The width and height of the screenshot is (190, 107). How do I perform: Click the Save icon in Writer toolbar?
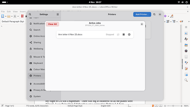pyautogui.click(x=15, y=16)
